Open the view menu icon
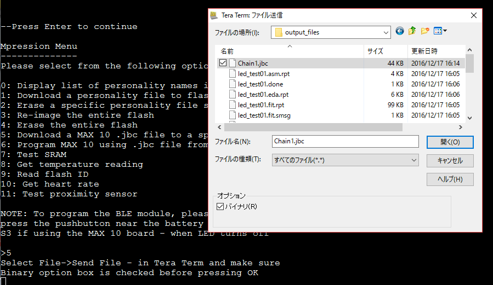The height and width of the screenshot is (285, 493). point(440,31)
